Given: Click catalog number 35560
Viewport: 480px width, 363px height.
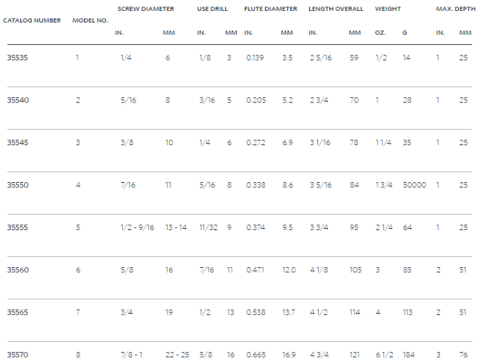Looking at the screenshot, I should coord(17,270).
